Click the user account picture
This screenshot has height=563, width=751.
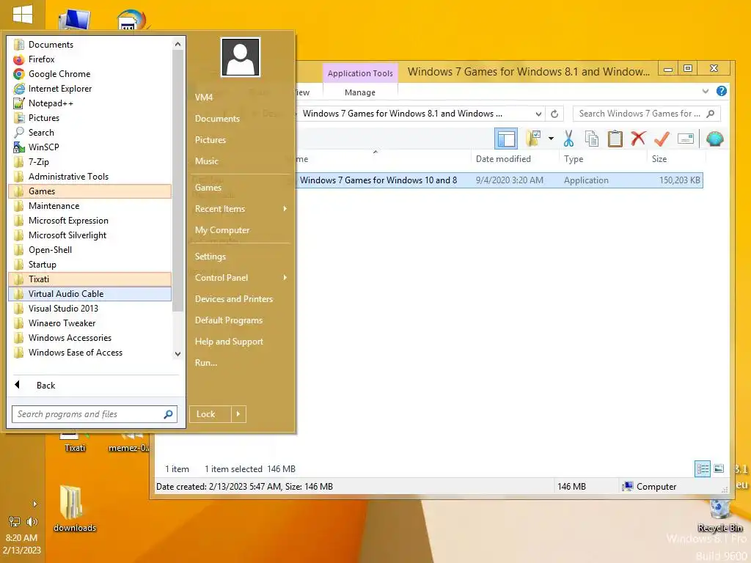pos(241,57)
